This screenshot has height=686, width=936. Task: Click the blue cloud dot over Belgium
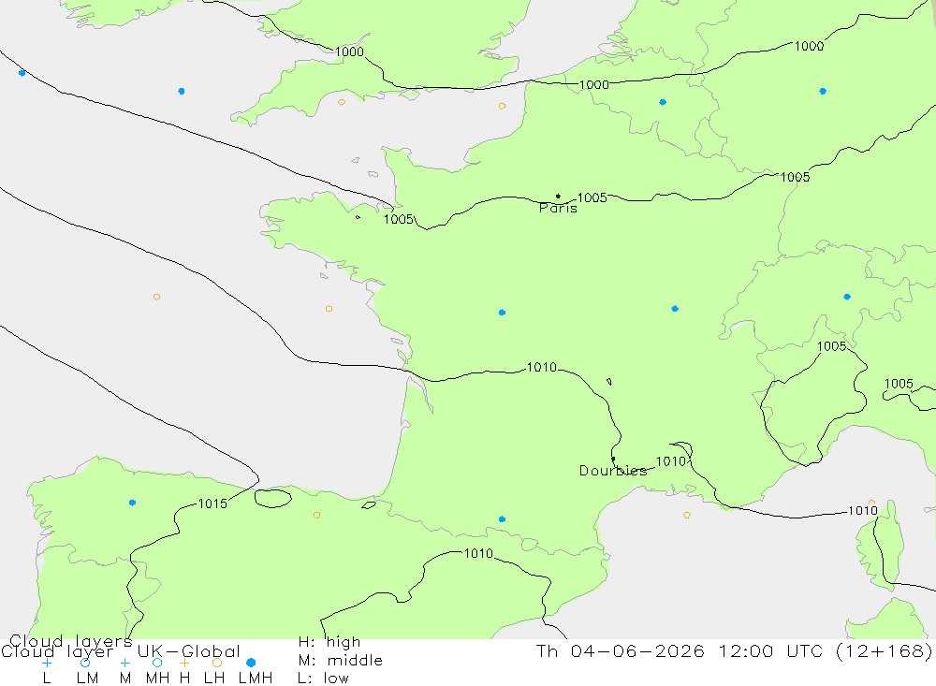663,102
